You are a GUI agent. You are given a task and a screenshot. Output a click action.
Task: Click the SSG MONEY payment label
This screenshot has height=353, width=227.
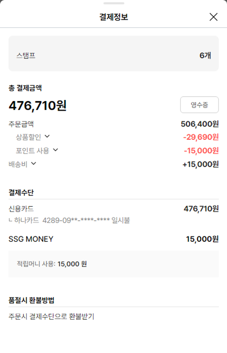(x=31, y=239)
